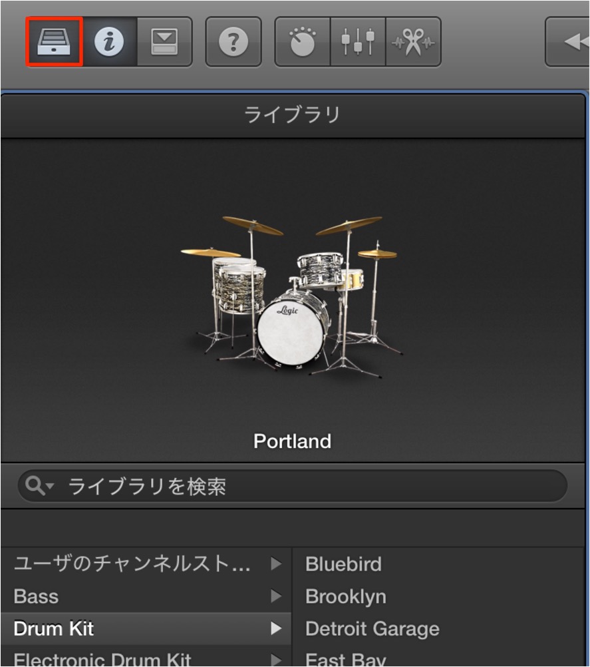Viewport: 590px width, 667px height.
Task: Select the Drum Kit category
Action: (146, 628)
